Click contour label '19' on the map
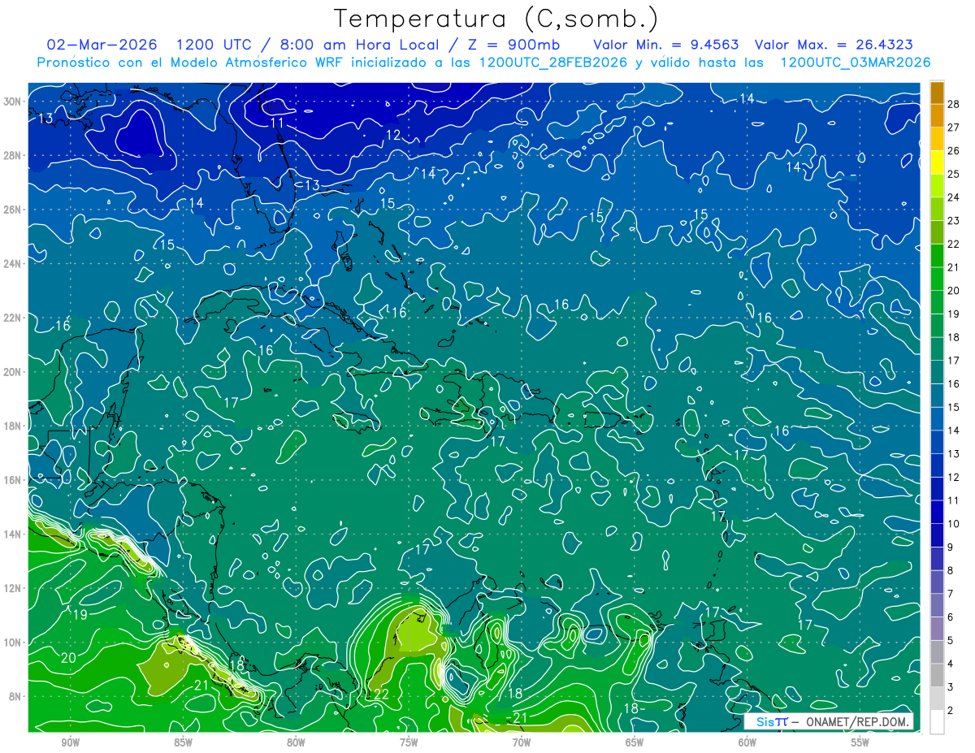The height and width of the screenshot is (753, 975). (x=80, y=615)
